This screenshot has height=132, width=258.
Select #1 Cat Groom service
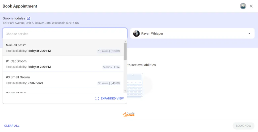click(63, 64)
